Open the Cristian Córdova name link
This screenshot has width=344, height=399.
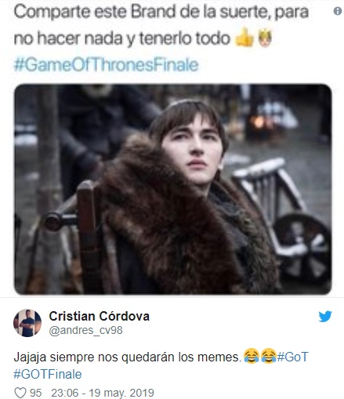(x=100, y=316)
